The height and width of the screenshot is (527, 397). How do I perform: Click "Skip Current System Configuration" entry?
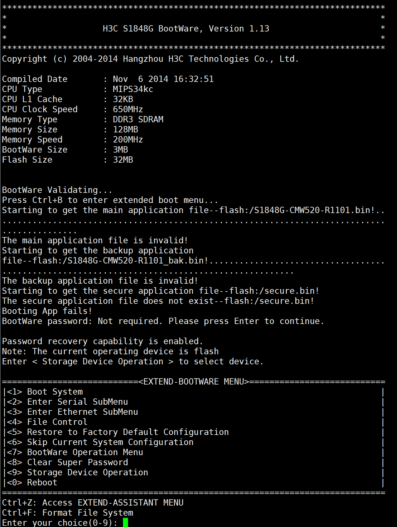tap(110, 442)
